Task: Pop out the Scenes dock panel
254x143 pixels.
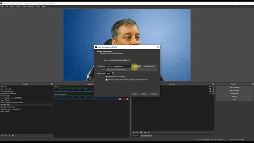Action: pos(52,84)
